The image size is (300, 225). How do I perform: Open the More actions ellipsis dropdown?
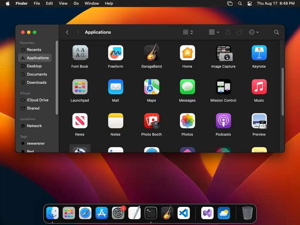tap(254, 32)
